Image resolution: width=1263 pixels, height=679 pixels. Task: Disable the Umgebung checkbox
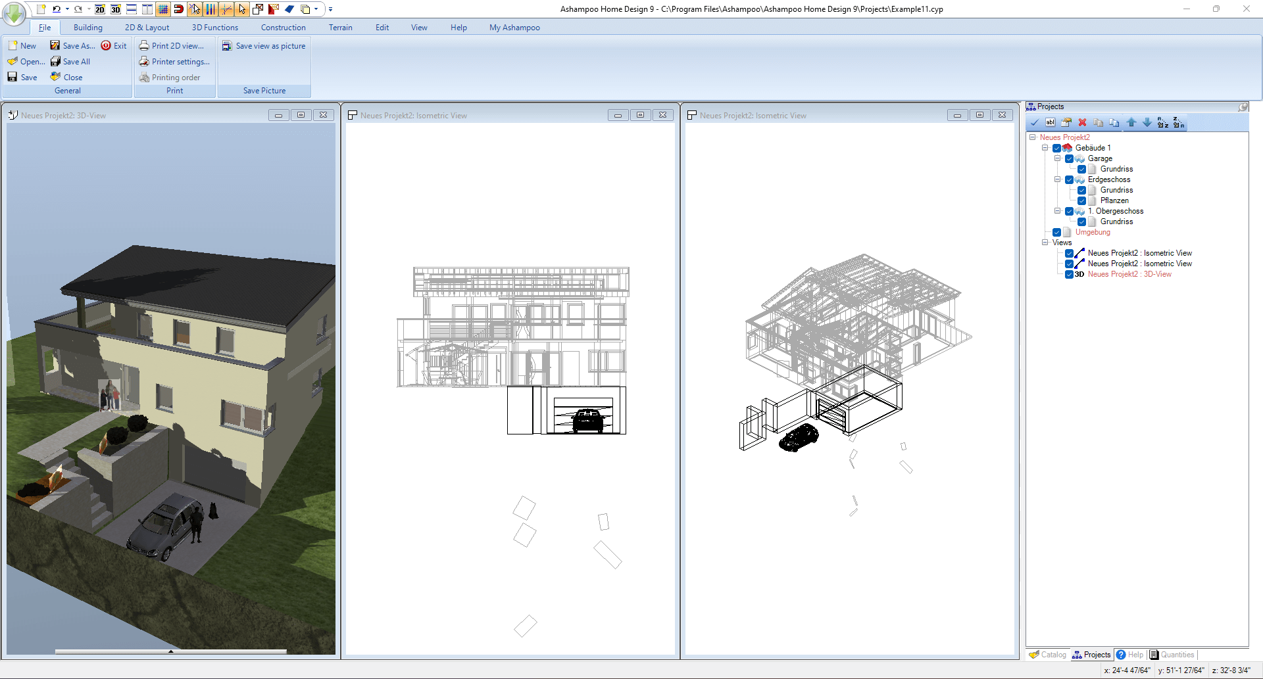pyautogui.click(x=1057, y=232)
